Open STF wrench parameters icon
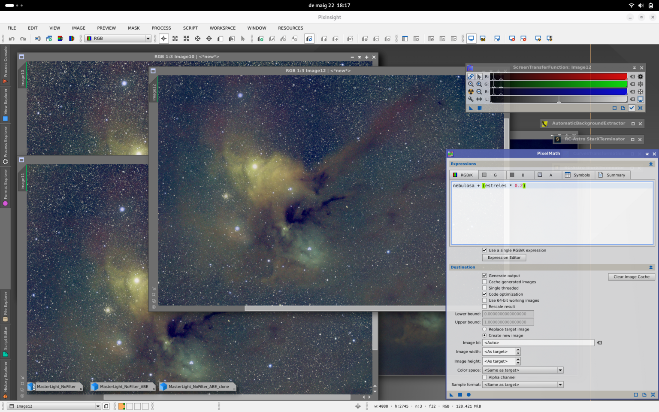 click(471, 99)
